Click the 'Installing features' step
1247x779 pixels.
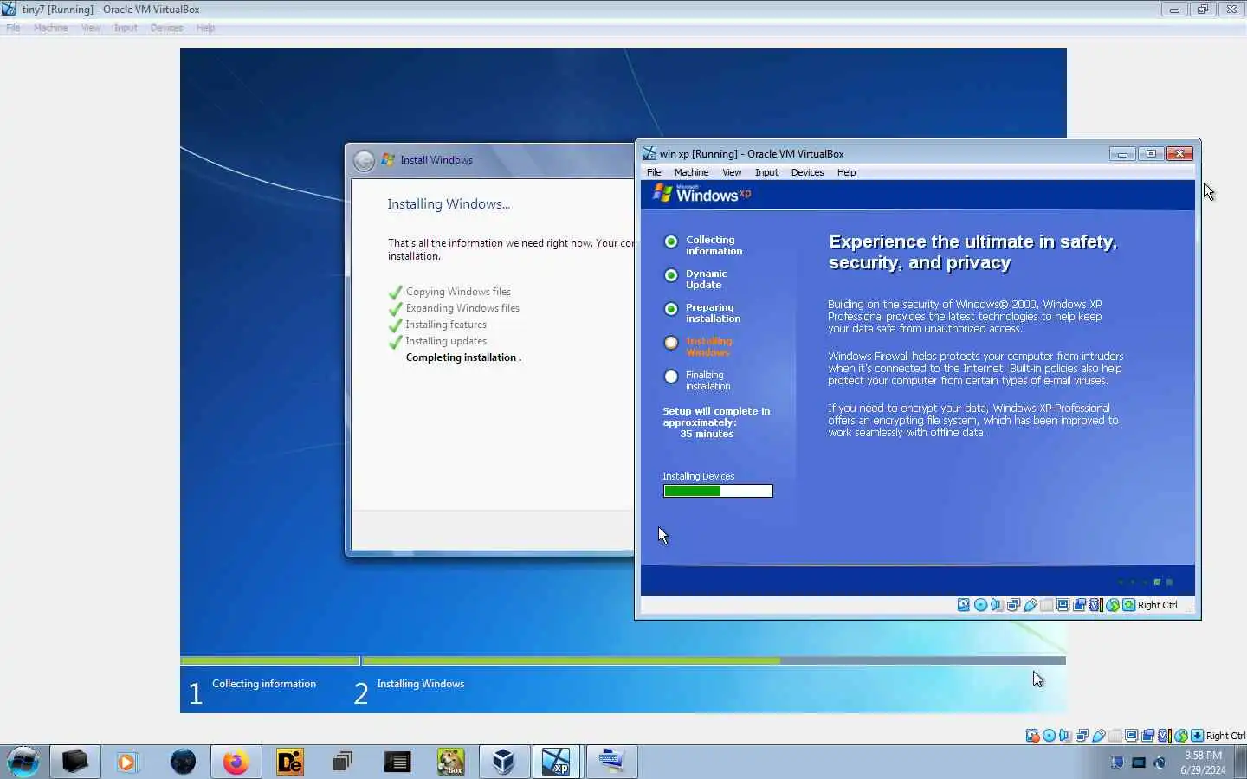[446, 325]
